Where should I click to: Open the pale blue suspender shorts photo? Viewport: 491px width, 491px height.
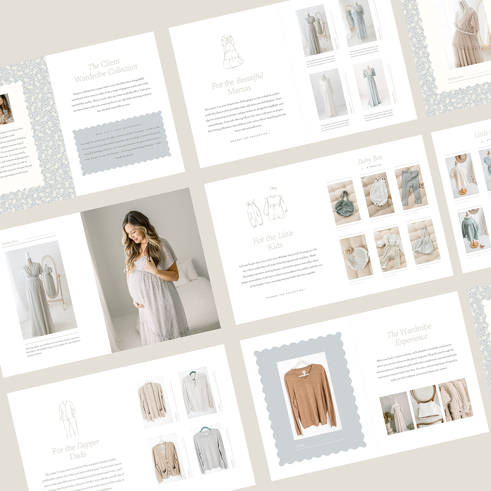click(424, 241)
